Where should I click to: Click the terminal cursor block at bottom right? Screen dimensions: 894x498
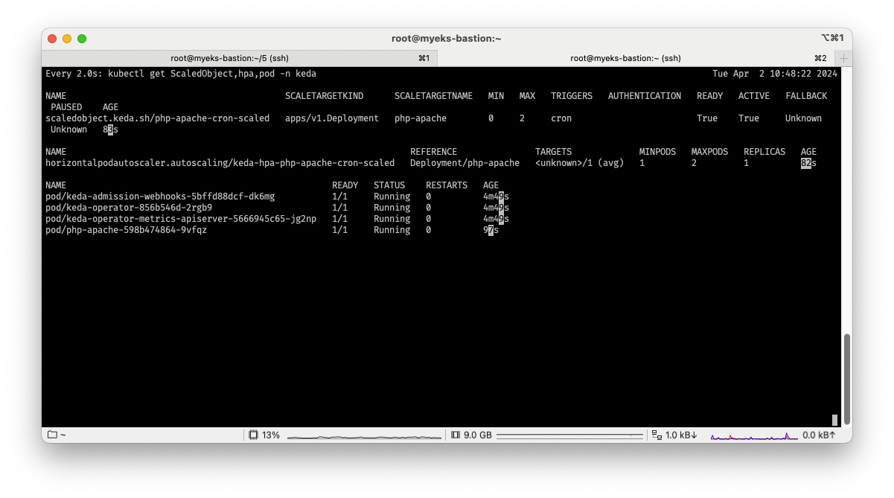pos(834,420)
